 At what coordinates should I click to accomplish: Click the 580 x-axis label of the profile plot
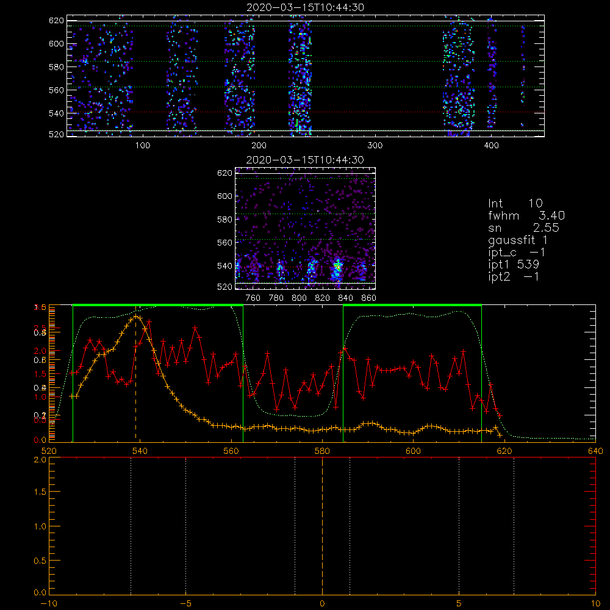[x=322, y=451]
